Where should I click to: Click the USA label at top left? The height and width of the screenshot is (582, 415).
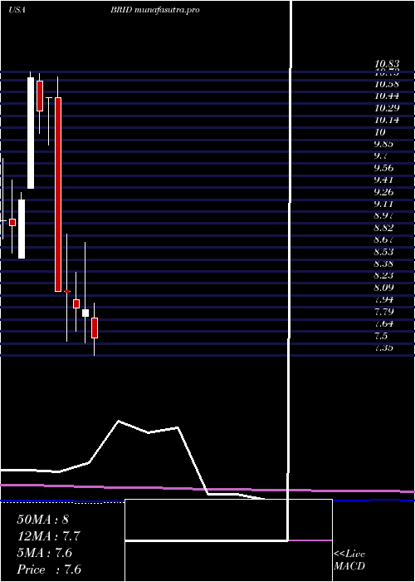[17, 10]
